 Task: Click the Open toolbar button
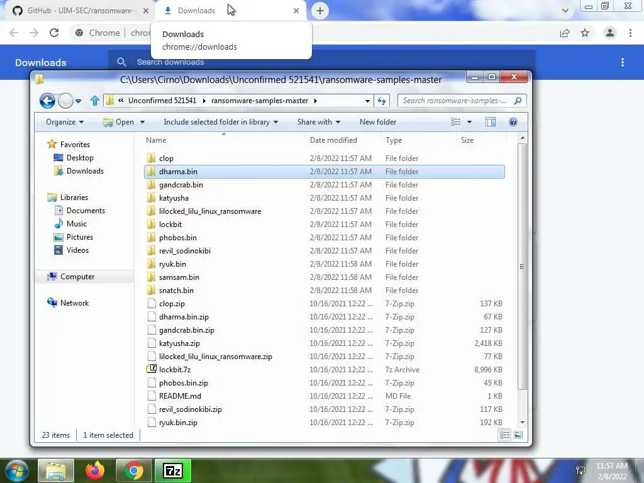pyautogui.click(x=119, y=122)
